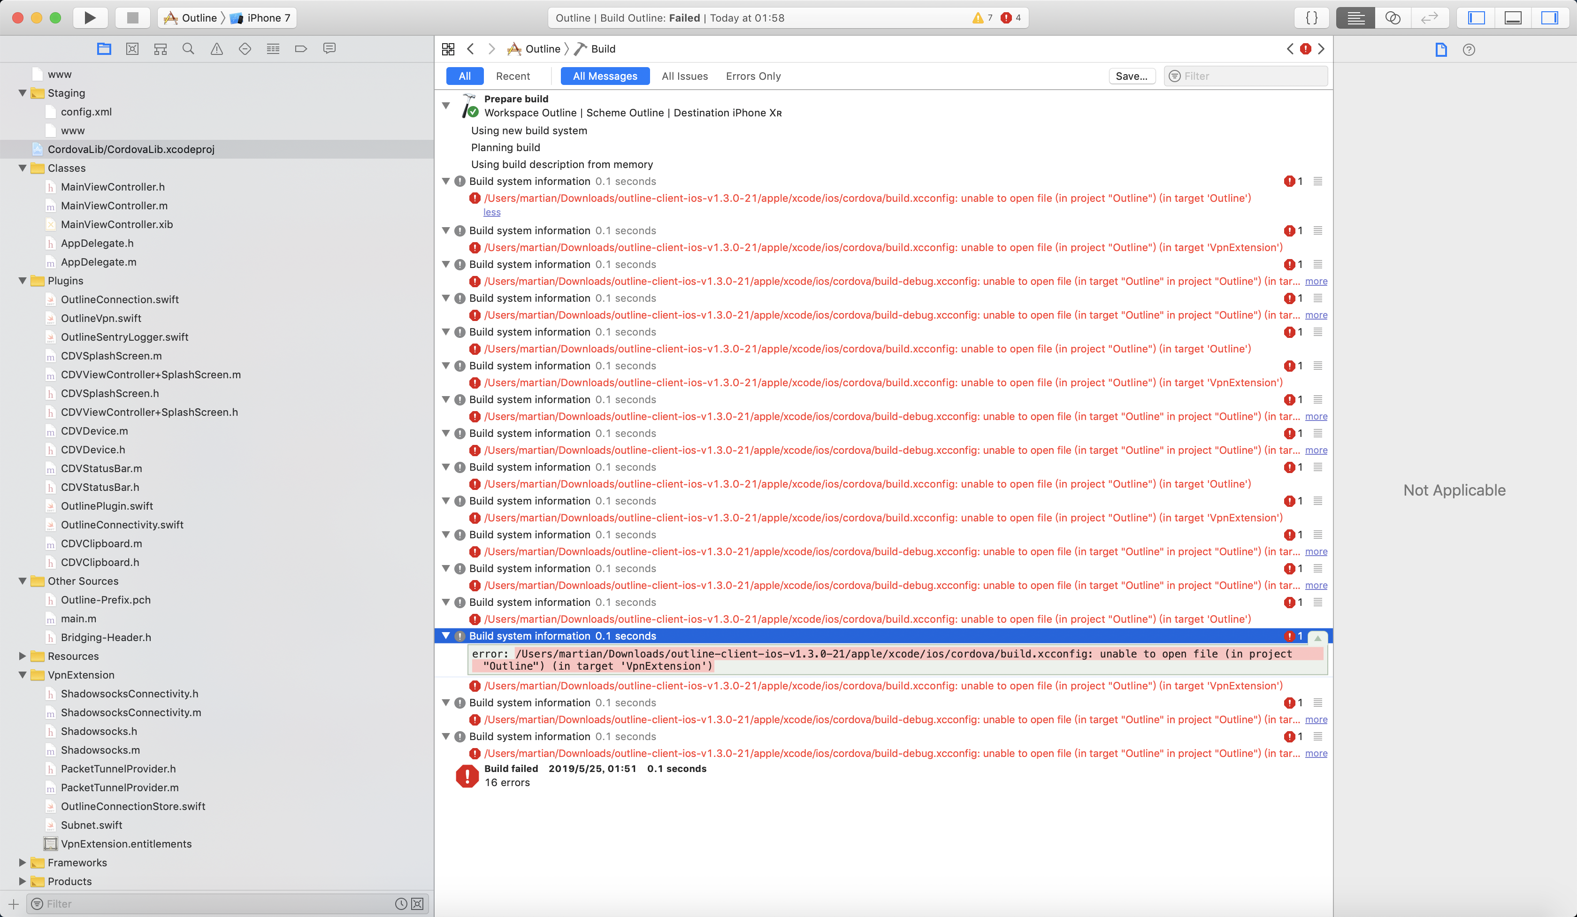
Task: Open the Project navigator folder icon
Action: [x=104, y=49]
